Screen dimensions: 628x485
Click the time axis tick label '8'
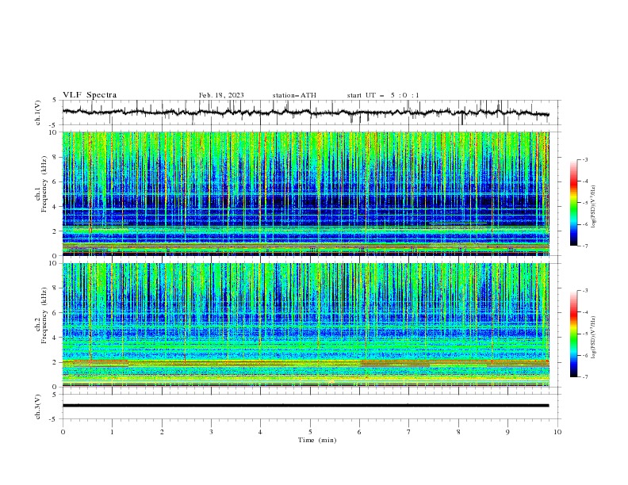458,432
